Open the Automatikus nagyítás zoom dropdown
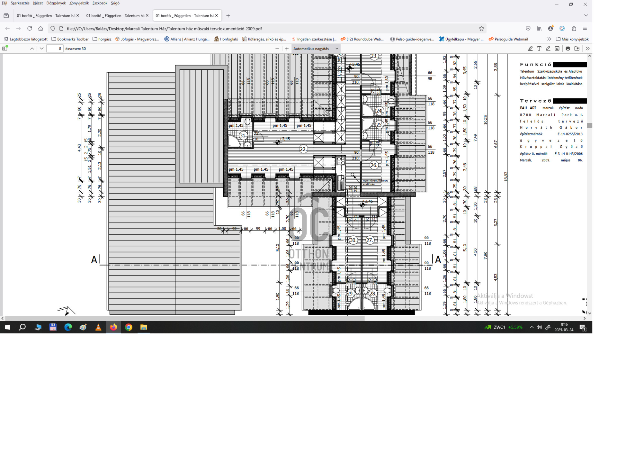617x463 pixels. coord(316,49)
